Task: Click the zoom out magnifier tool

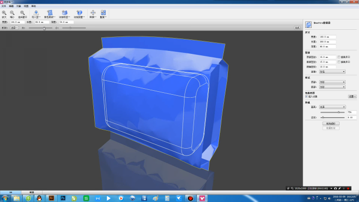Action: 12,13
